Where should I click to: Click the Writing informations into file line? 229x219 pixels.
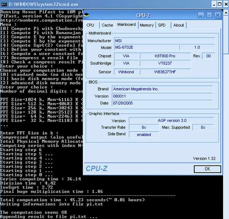52,204
